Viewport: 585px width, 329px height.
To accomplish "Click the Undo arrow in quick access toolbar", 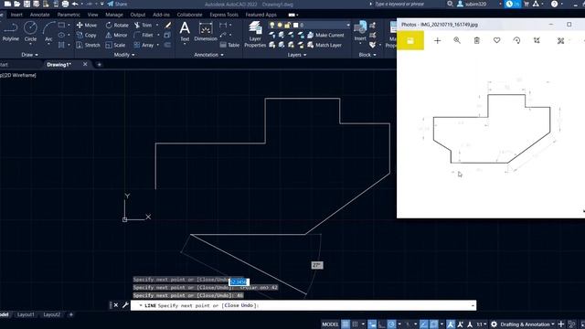I will (75, 4).
